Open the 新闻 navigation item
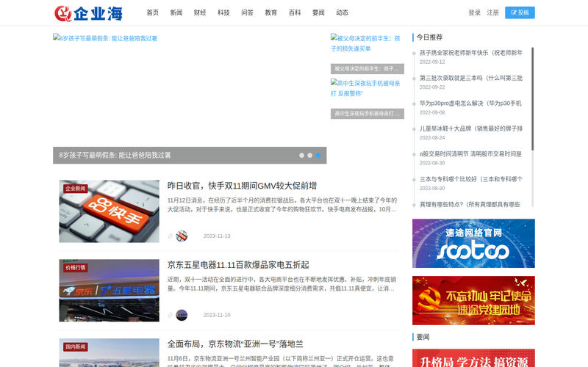 tap(176, 12)
